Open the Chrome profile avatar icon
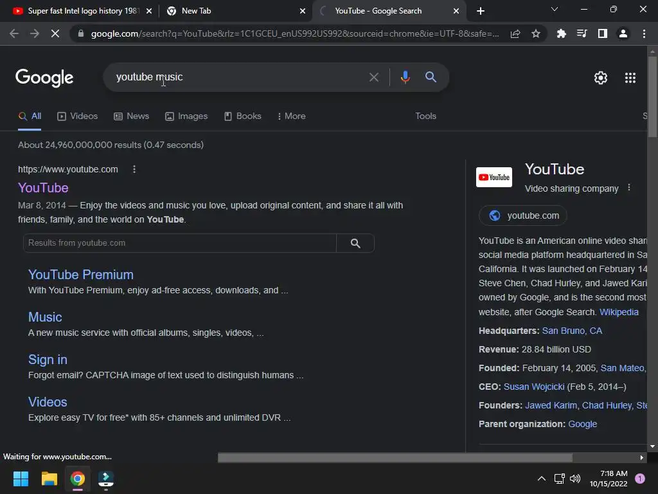Image resolution: width=658 pixels, height=494 pixels. (x=623, y=33)
